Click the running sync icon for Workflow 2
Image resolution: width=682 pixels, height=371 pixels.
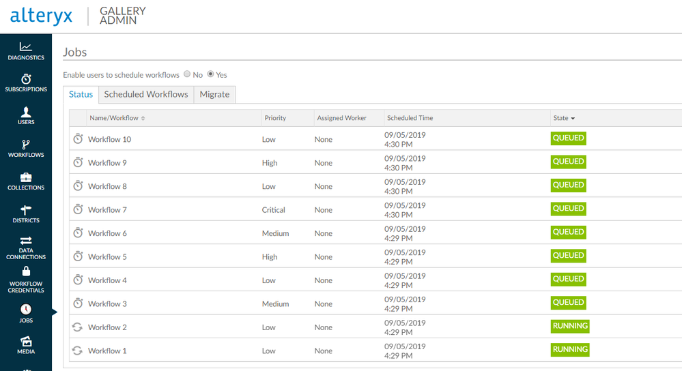(78, 327)
